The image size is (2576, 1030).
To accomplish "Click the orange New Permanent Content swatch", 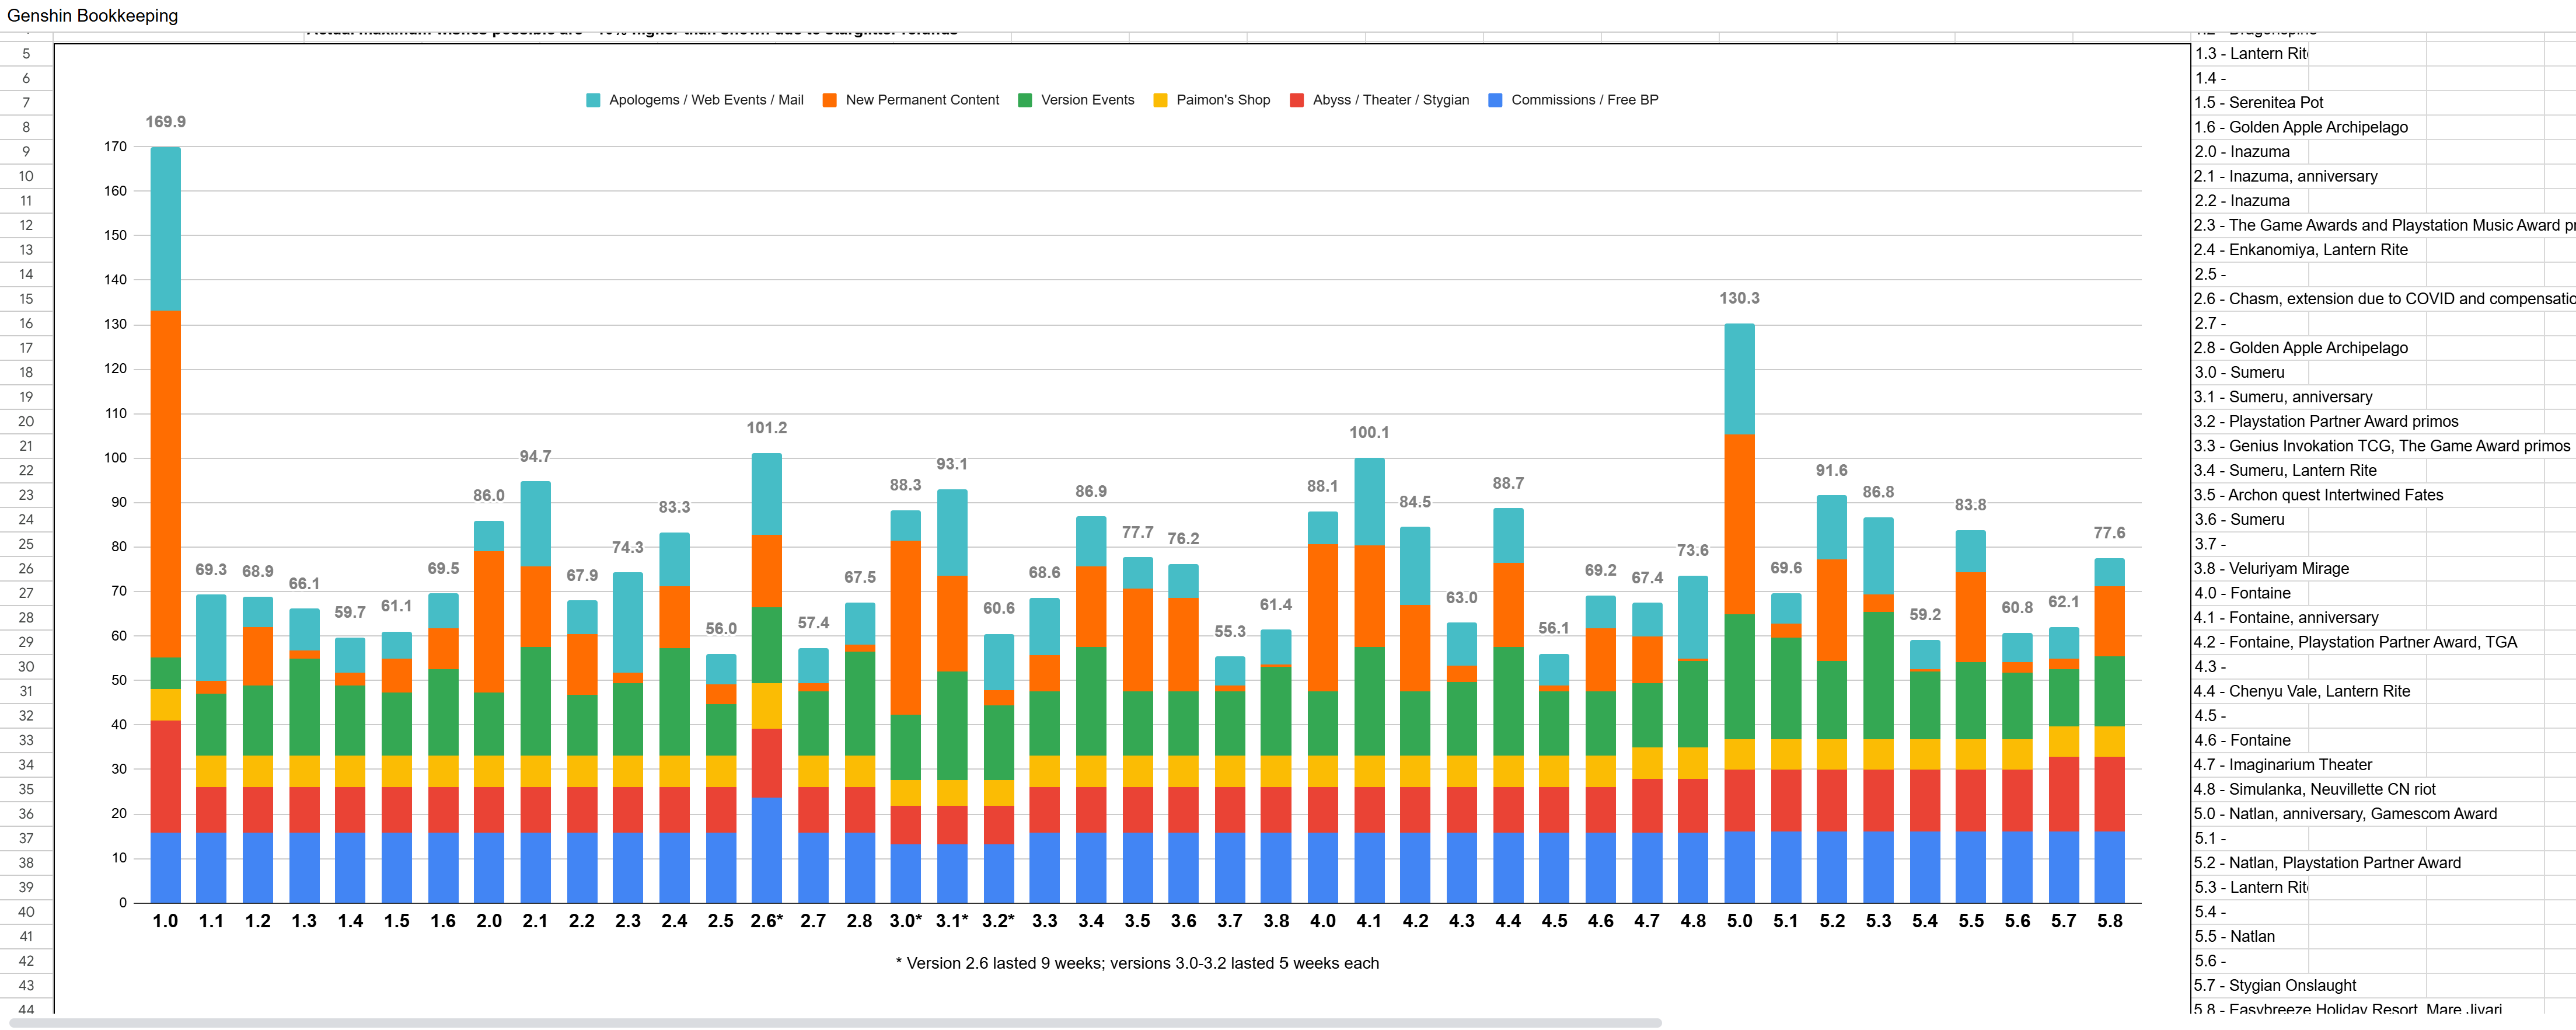I will click(829, 100).
